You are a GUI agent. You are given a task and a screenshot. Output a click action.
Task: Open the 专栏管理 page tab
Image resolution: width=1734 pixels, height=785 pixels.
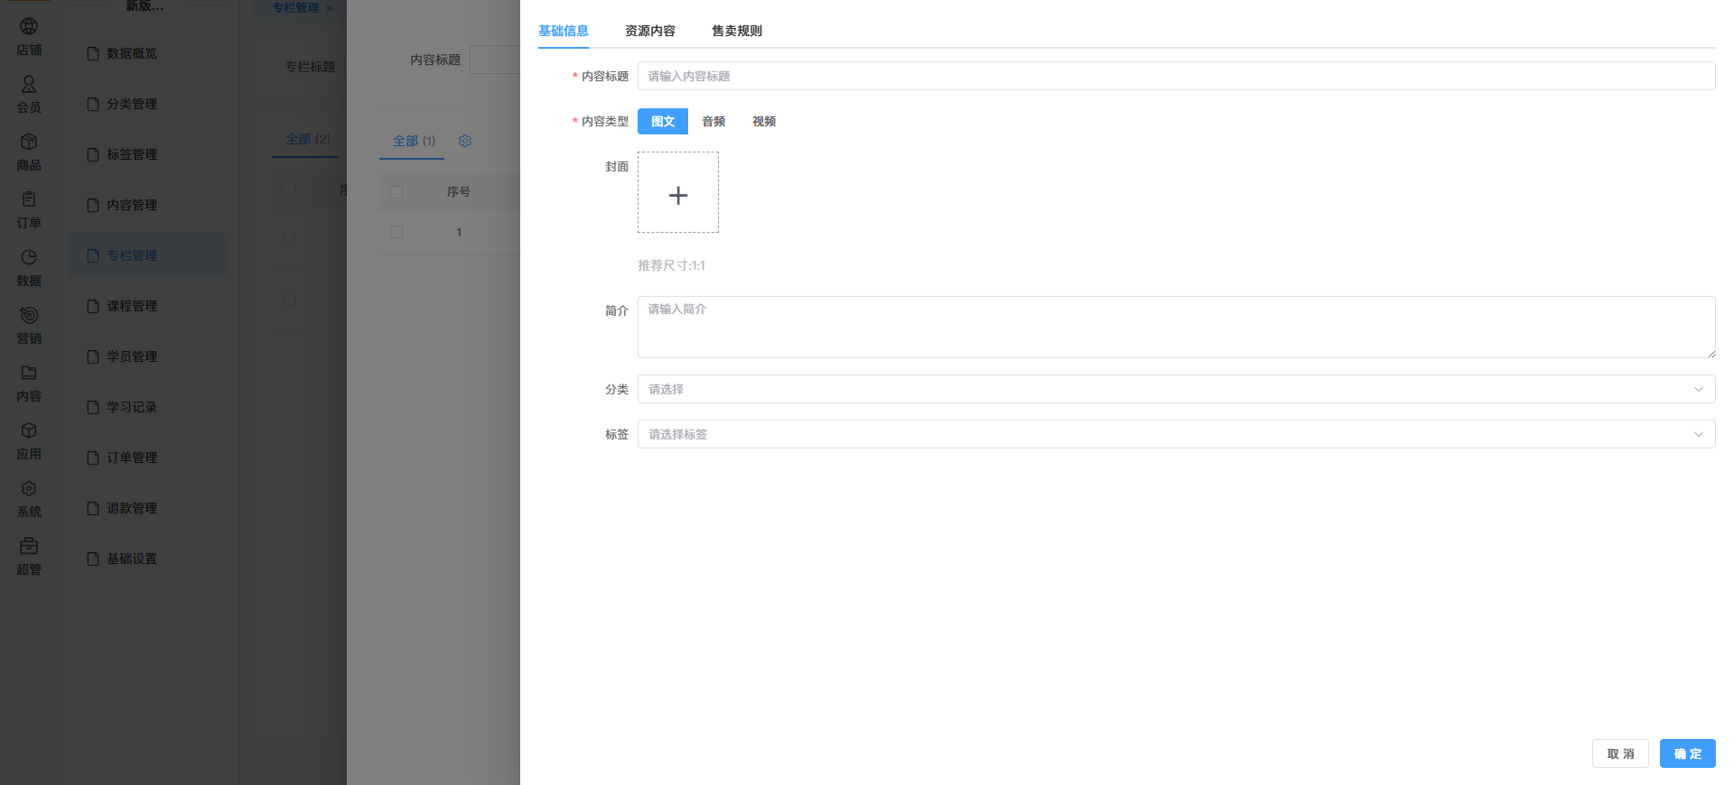pyautogui.click(x=295, y=7)
